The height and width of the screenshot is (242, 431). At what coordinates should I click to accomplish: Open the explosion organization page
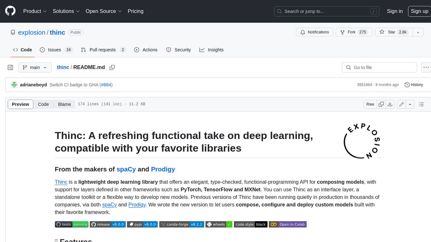(32, 32)
